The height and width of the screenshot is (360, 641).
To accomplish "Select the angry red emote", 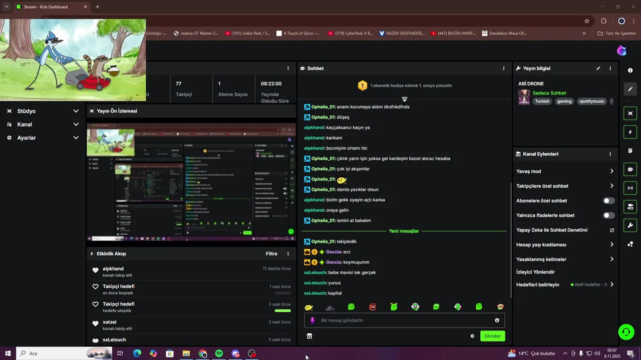I will (x=373, y=306).
